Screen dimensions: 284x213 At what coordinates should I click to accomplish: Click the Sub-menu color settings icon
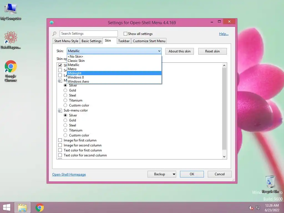pyautogui.click(x=60, y=110)
